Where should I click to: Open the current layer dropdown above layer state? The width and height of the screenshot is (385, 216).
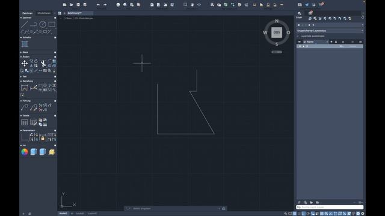pos(330,25)
